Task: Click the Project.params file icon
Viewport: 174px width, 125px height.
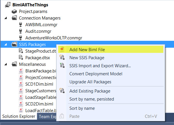Action: (x=14, y=11)
